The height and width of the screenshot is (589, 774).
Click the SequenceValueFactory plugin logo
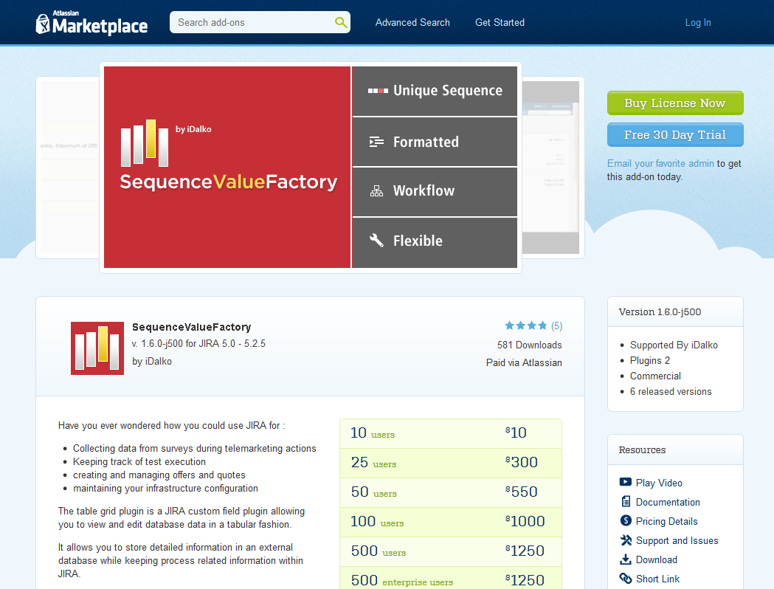tap(97, 348)
